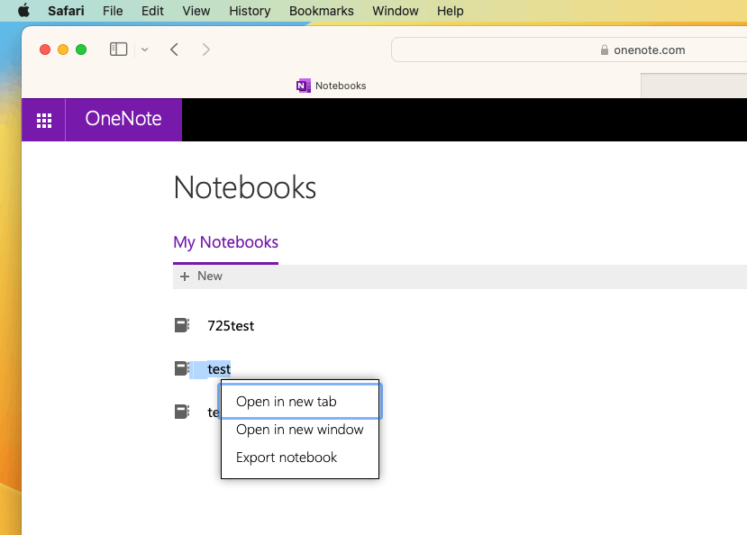The width and height of the screenshot is (747, 535).
Task: Click the test notebook icon
Action: tap(181, 368)
